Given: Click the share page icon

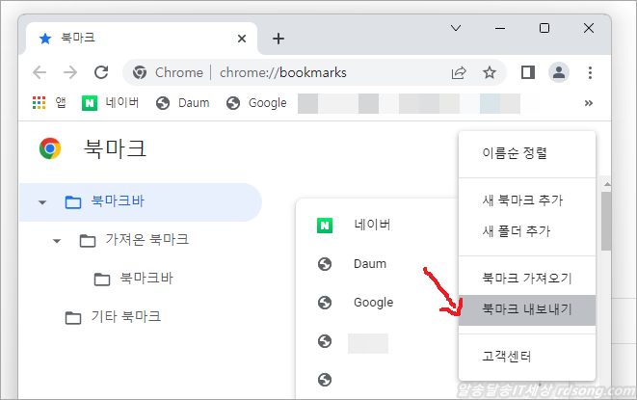Looking at the screenshot, I should click(459, 72).
